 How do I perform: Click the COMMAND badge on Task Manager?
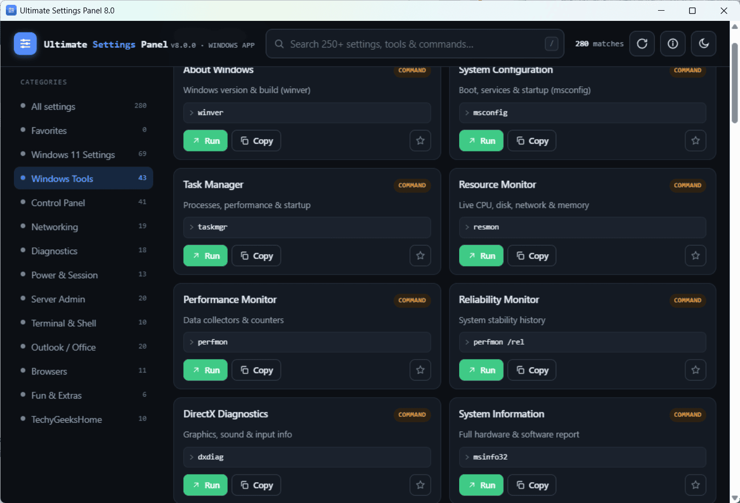tap(412, 185)
